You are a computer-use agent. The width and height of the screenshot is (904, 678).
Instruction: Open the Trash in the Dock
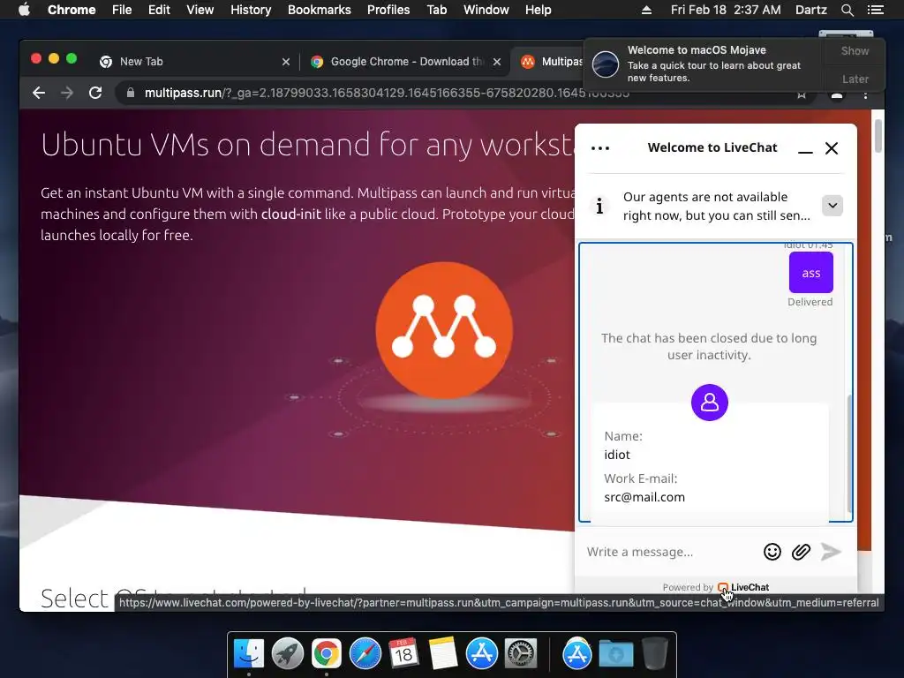point(654,654)
